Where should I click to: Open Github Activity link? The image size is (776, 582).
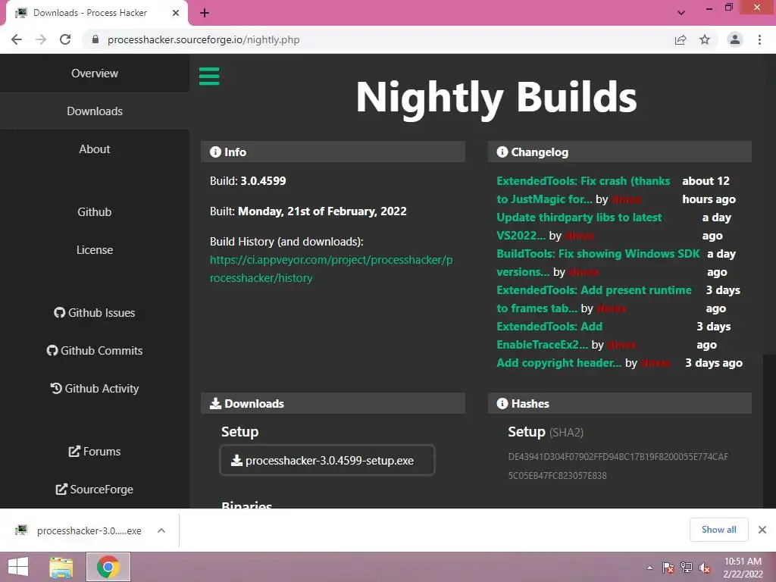[x=95, y=389]
